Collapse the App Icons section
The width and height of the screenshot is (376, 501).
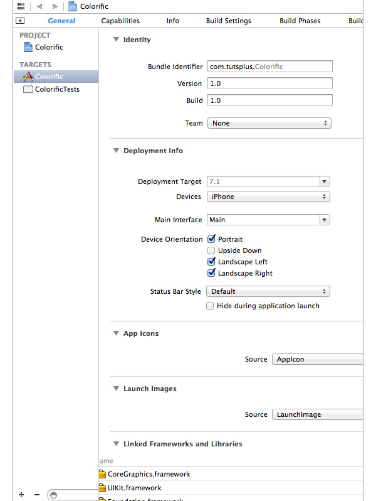(116, 333)
